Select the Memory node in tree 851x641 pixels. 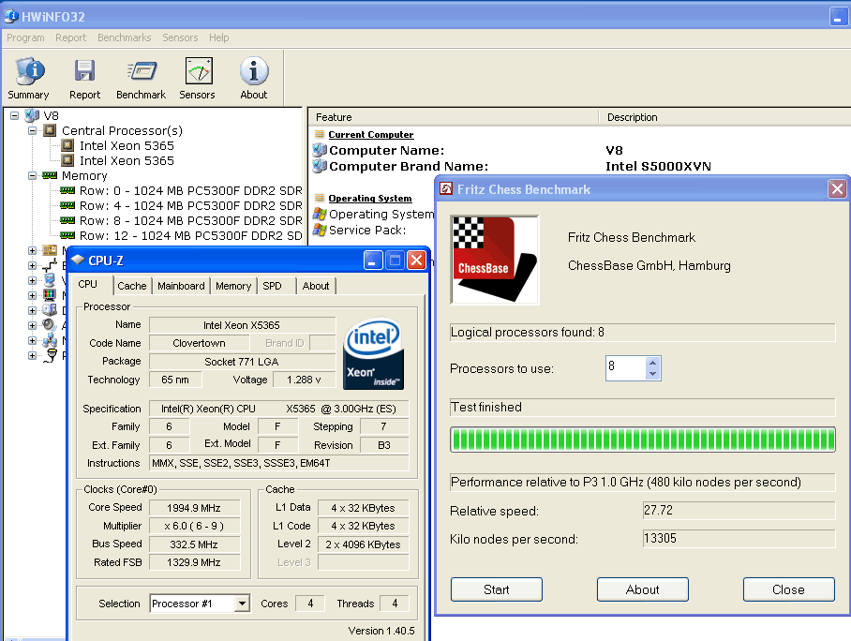tap(84, 176)
